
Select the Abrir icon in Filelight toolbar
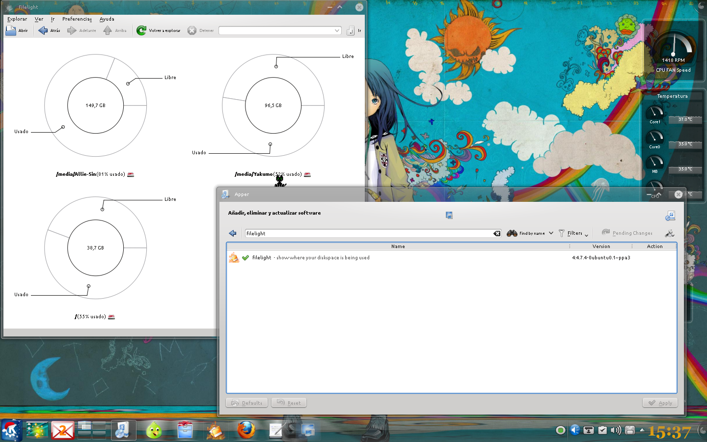tap(10, 30)
